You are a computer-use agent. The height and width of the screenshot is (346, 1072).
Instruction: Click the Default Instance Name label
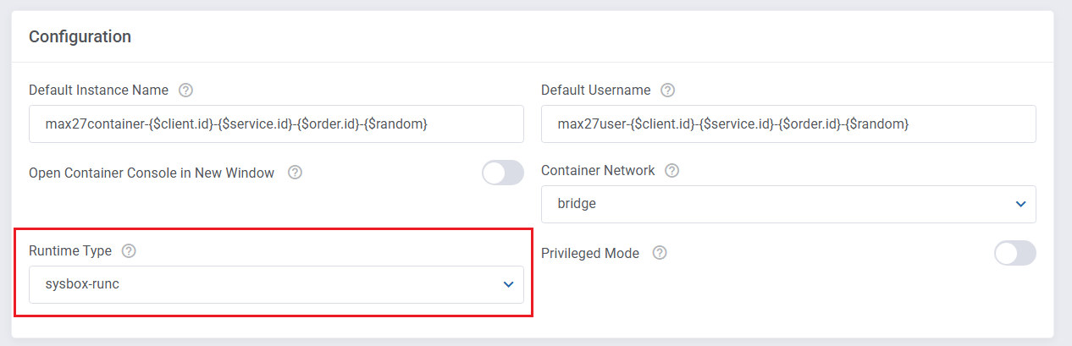pos(98,91)
